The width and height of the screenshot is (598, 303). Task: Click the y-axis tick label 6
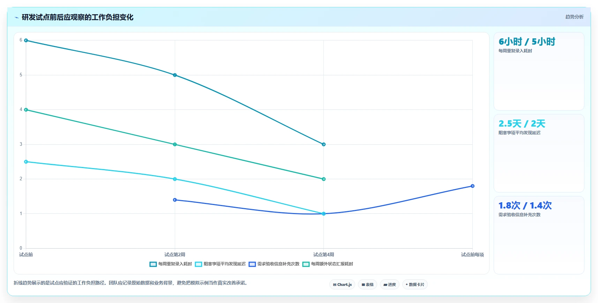point(21,40)
